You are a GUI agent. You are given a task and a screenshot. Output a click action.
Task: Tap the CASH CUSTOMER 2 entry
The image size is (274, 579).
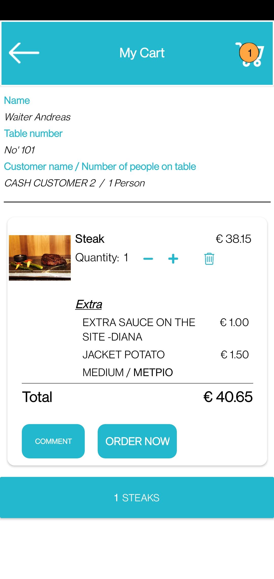(x=50, y=183)
